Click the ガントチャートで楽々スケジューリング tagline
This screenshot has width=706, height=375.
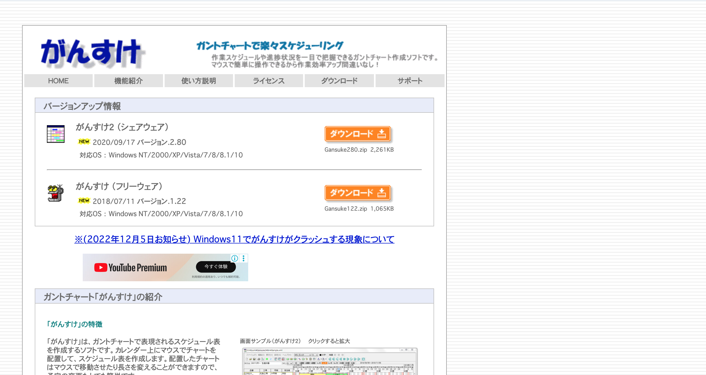(270, 45)
